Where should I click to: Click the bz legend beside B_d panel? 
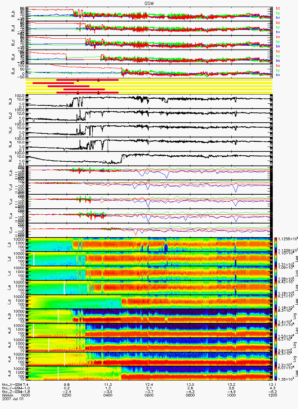click(x=278, y=23)
